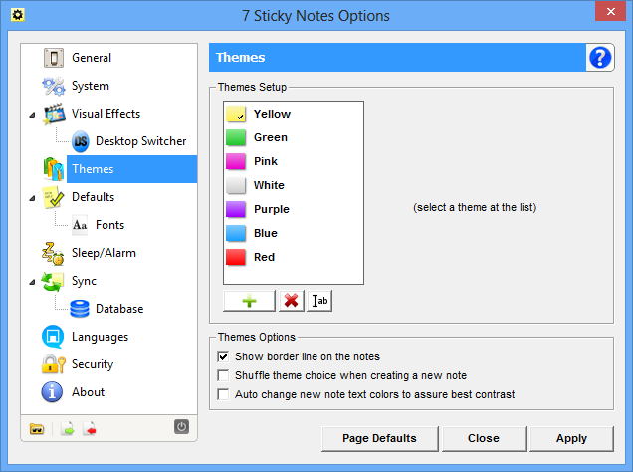Viewport: 633px width, 472px height.
Task: Click the Fonts Aa icon
Action: coord(80,225)
